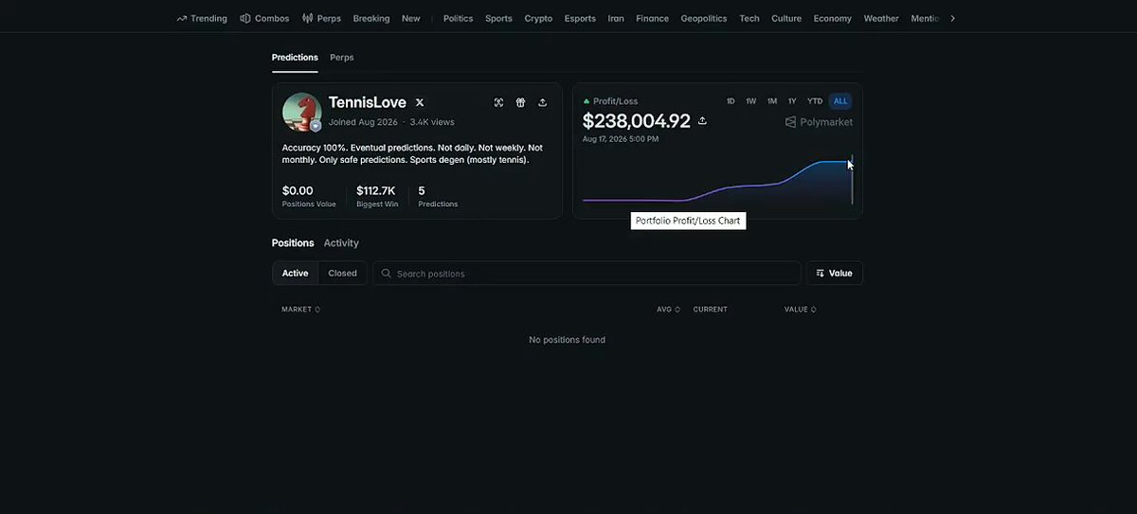Switch to the Activity tab
This screenshot has height=514, width=1137.
tap(341, 243)
